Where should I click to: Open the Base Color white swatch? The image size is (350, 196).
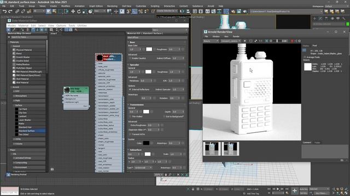coord(149,50)
